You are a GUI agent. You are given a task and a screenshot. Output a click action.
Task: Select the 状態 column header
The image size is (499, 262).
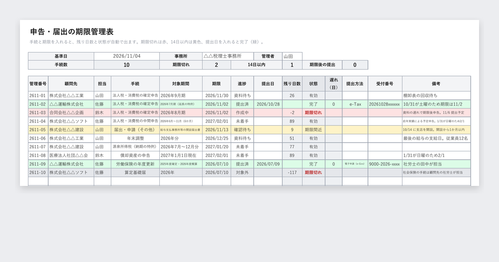point(314,84)
